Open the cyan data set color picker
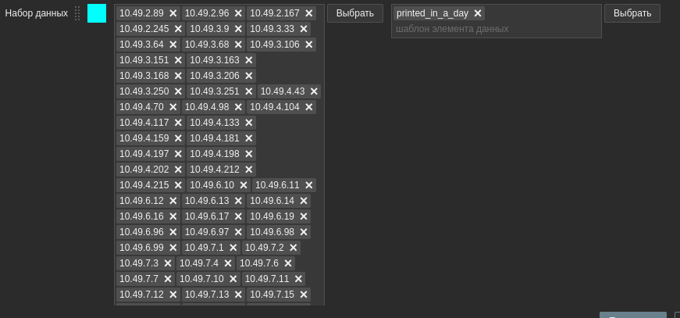The width and height of the screenshot is (680, 318). pos(97,13)
